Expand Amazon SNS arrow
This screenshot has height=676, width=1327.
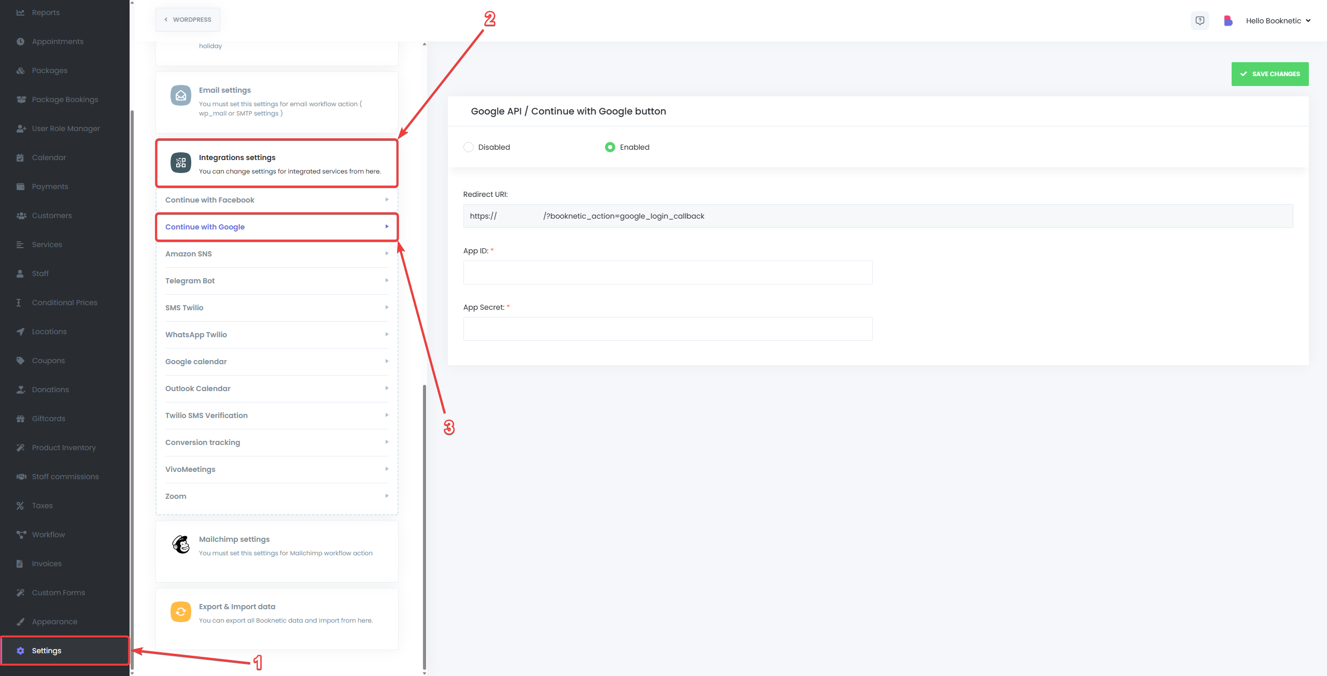(387, 254)
